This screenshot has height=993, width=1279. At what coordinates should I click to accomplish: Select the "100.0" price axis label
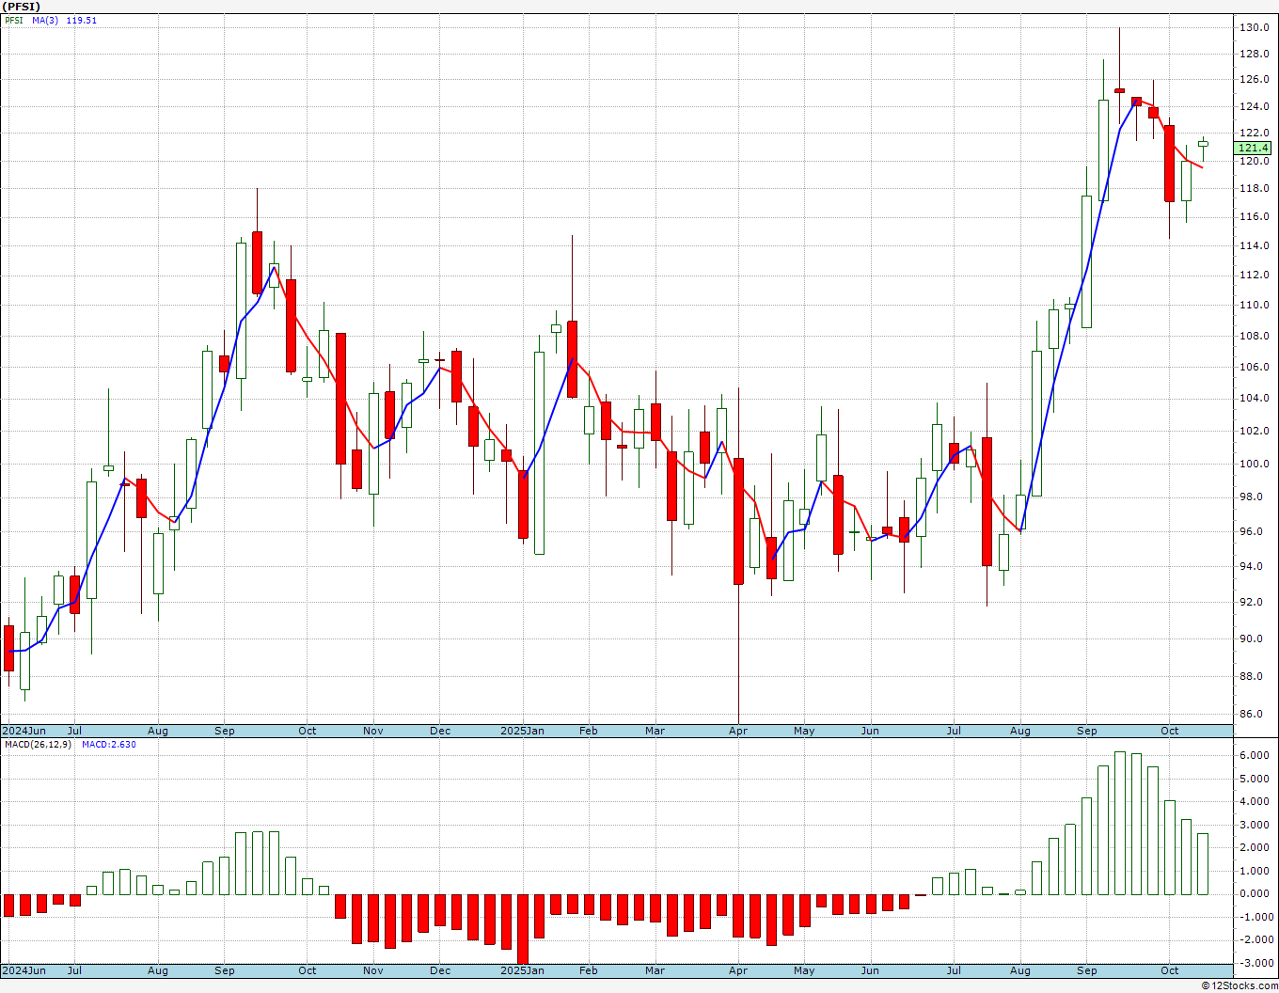1254,464
